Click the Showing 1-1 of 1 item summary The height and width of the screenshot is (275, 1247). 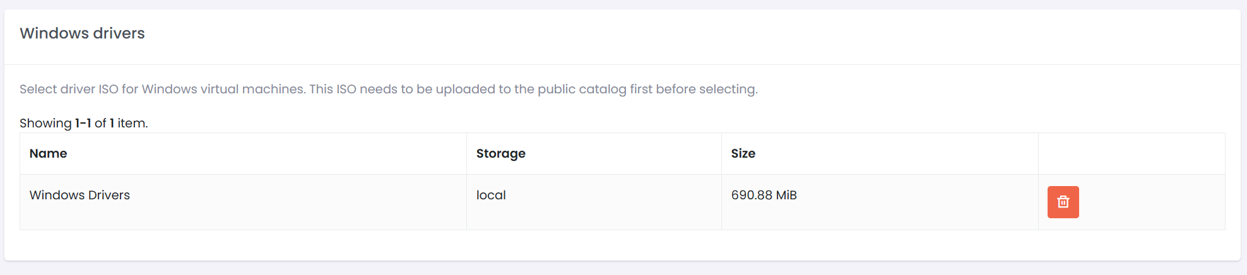coord(83,123)
